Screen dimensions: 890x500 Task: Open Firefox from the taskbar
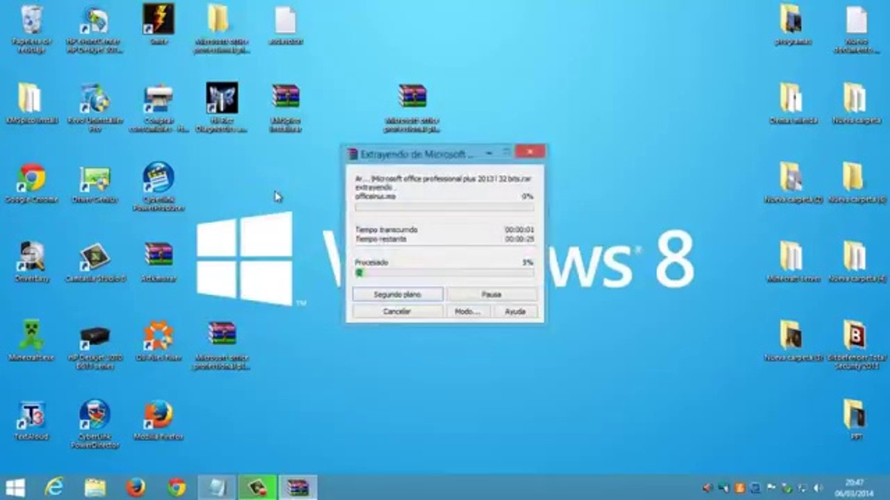[136, 487]
